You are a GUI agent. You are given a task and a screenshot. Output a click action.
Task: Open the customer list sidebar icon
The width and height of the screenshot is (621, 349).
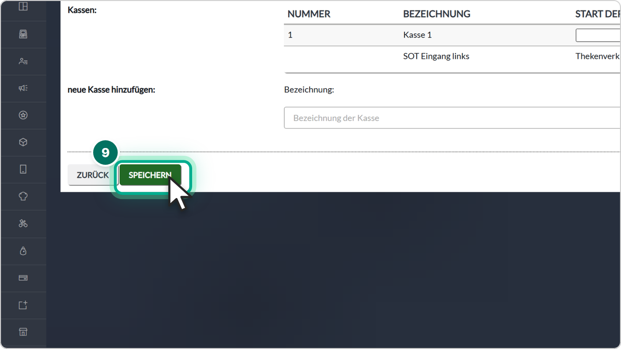coord(23,61)
